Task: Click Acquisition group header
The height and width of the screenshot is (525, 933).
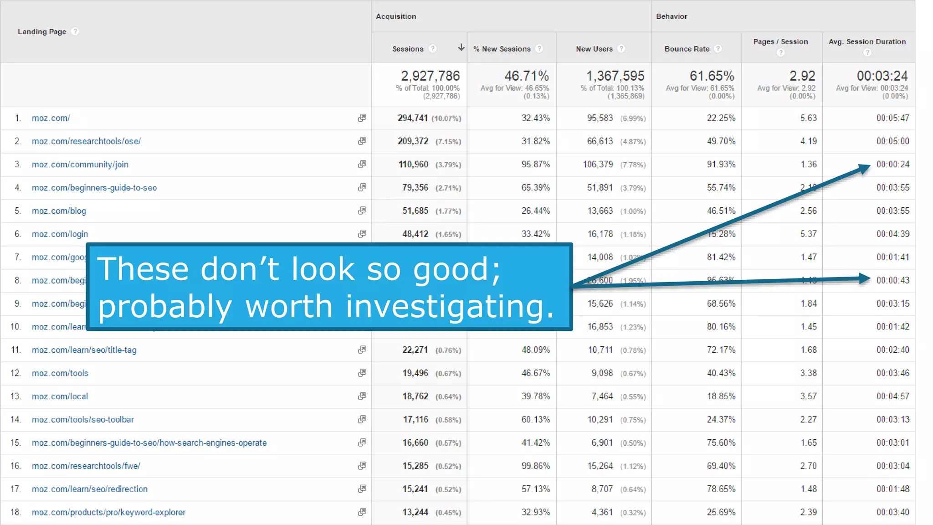Action: pyautogui.click(x=395, y=16)
